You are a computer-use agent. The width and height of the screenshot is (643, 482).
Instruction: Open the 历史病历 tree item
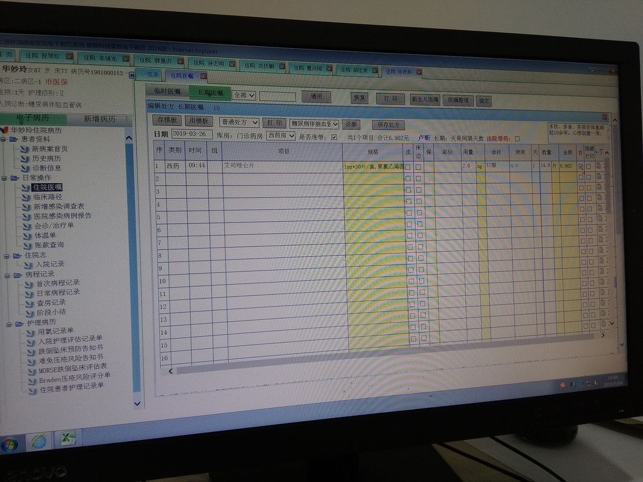click(46, 158)
